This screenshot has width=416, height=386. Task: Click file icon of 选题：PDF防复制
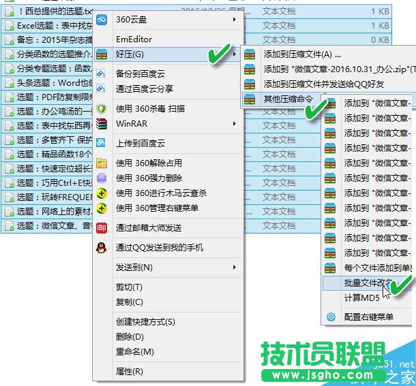pyautogui.click(x=10, y=97)
